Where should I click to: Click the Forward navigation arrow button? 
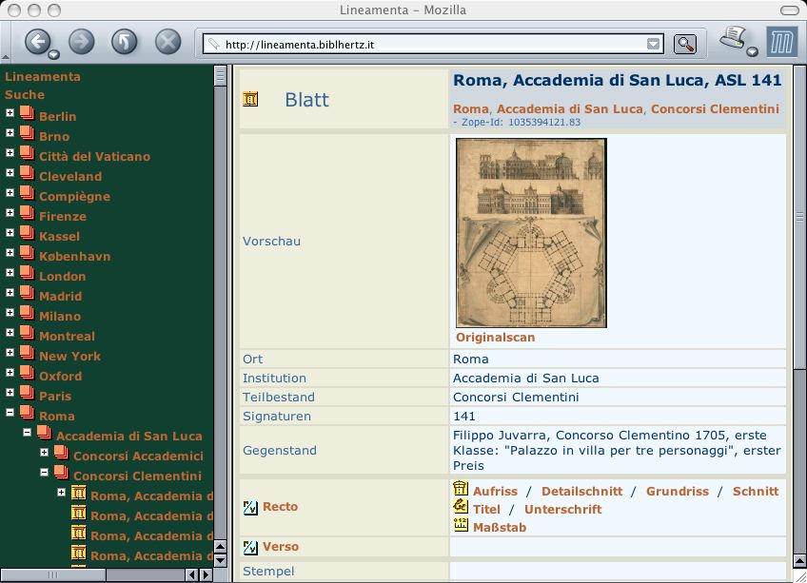[82, 41]
